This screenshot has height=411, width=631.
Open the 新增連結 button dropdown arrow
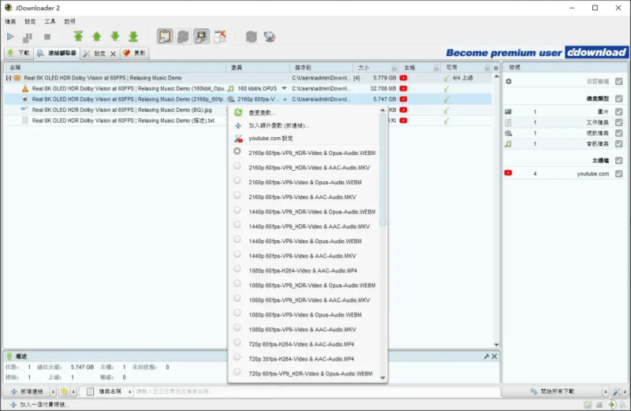click(53, 391)
